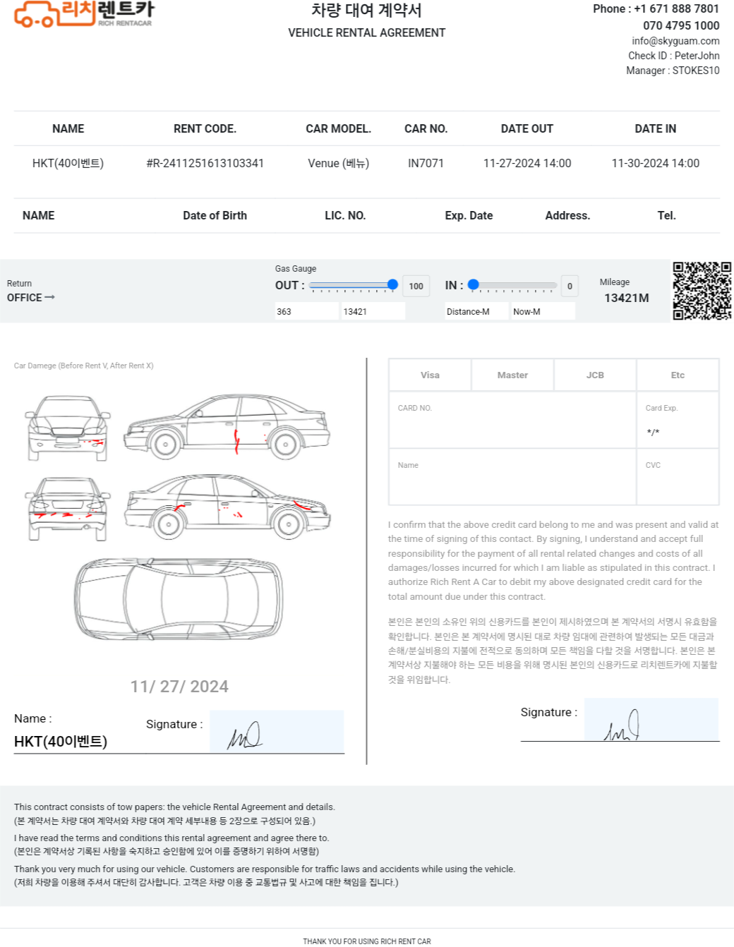The width and height of the screenshot is (734, 947).
Task: Click the VEHICLE RENTAL AGREEMENT title
Action: point(366,32)
